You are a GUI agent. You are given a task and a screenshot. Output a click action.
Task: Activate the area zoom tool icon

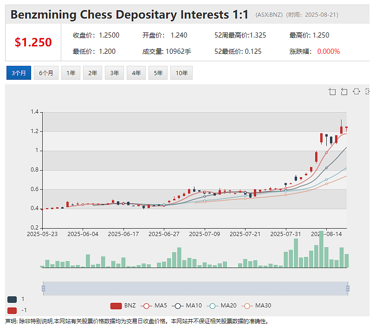tap(332, 91)
